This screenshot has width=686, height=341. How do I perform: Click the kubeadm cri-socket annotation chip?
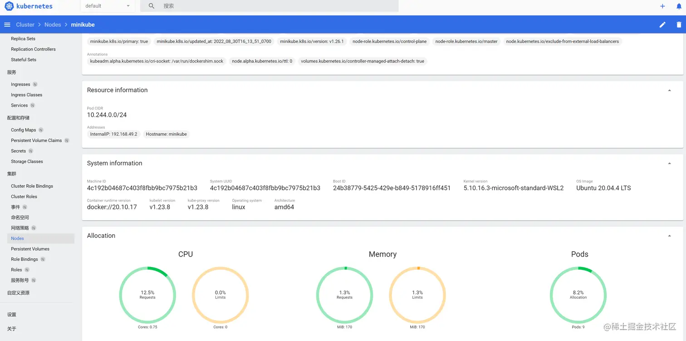[157, 61]
